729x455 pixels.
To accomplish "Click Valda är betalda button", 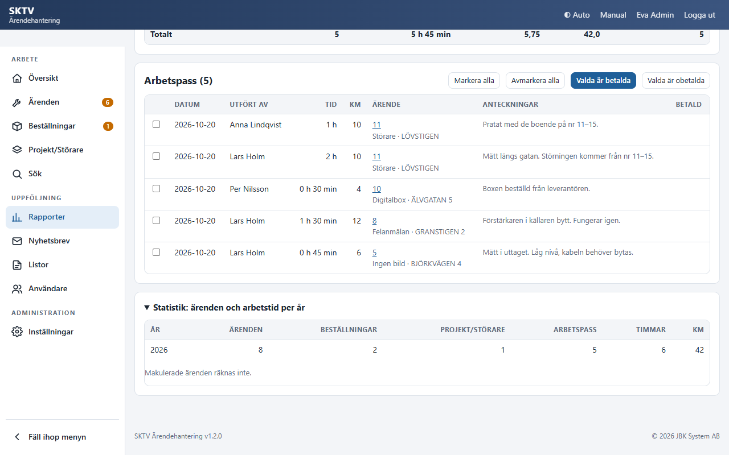I will tap(603, 81).
